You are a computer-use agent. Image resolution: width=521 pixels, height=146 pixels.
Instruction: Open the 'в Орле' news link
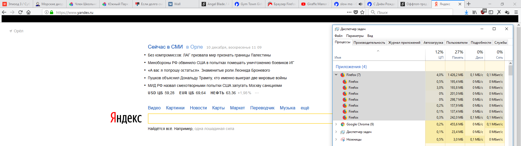[194, 47]
